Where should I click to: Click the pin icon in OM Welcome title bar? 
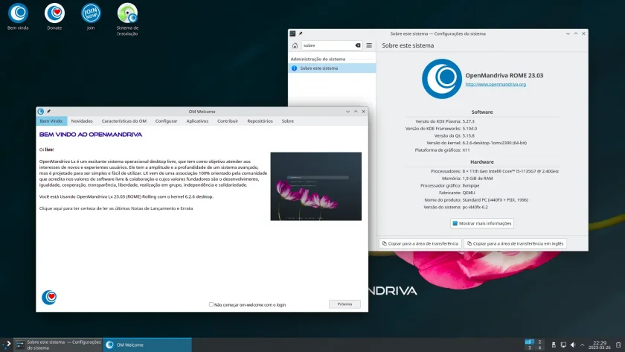pos(48,112)
